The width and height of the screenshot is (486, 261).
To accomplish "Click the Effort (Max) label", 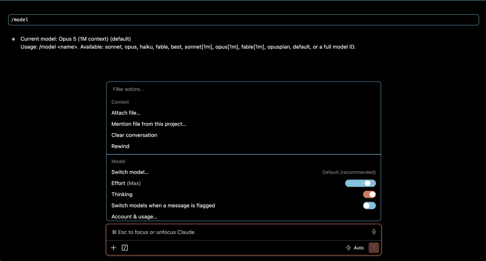I will [126, 183].
